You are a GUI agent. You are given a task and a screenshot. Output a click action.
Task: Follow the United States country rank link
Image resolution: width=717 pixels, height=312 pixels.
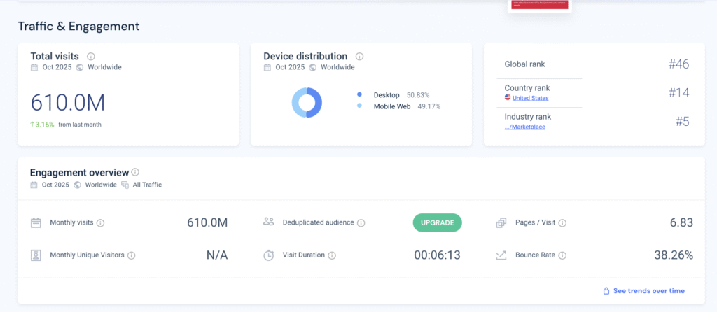pos(530,99)
